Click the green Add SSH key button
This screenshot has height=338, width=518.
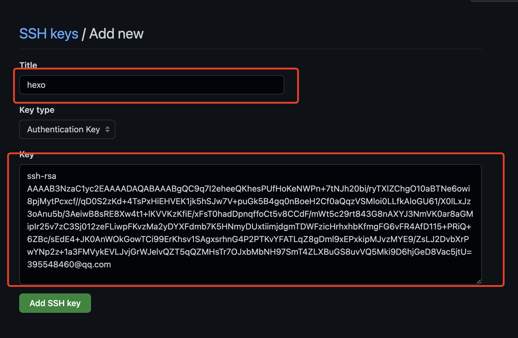55,303
